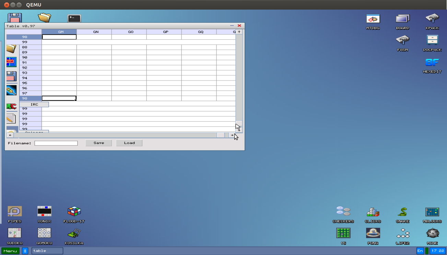Click the Load button in Table
Screen dimensions: 447x255
[129, 143]
